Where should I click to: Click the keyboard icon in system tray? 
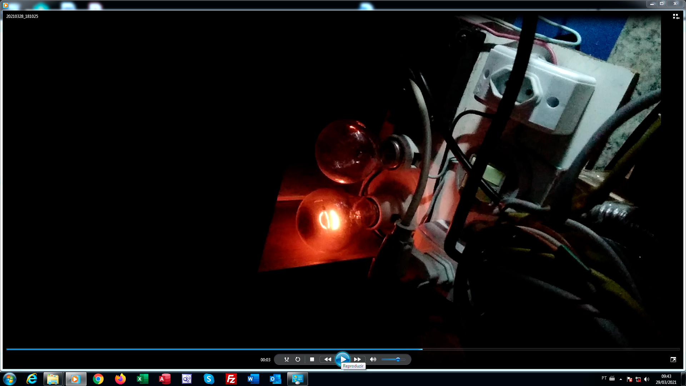(x=612, y=378)
